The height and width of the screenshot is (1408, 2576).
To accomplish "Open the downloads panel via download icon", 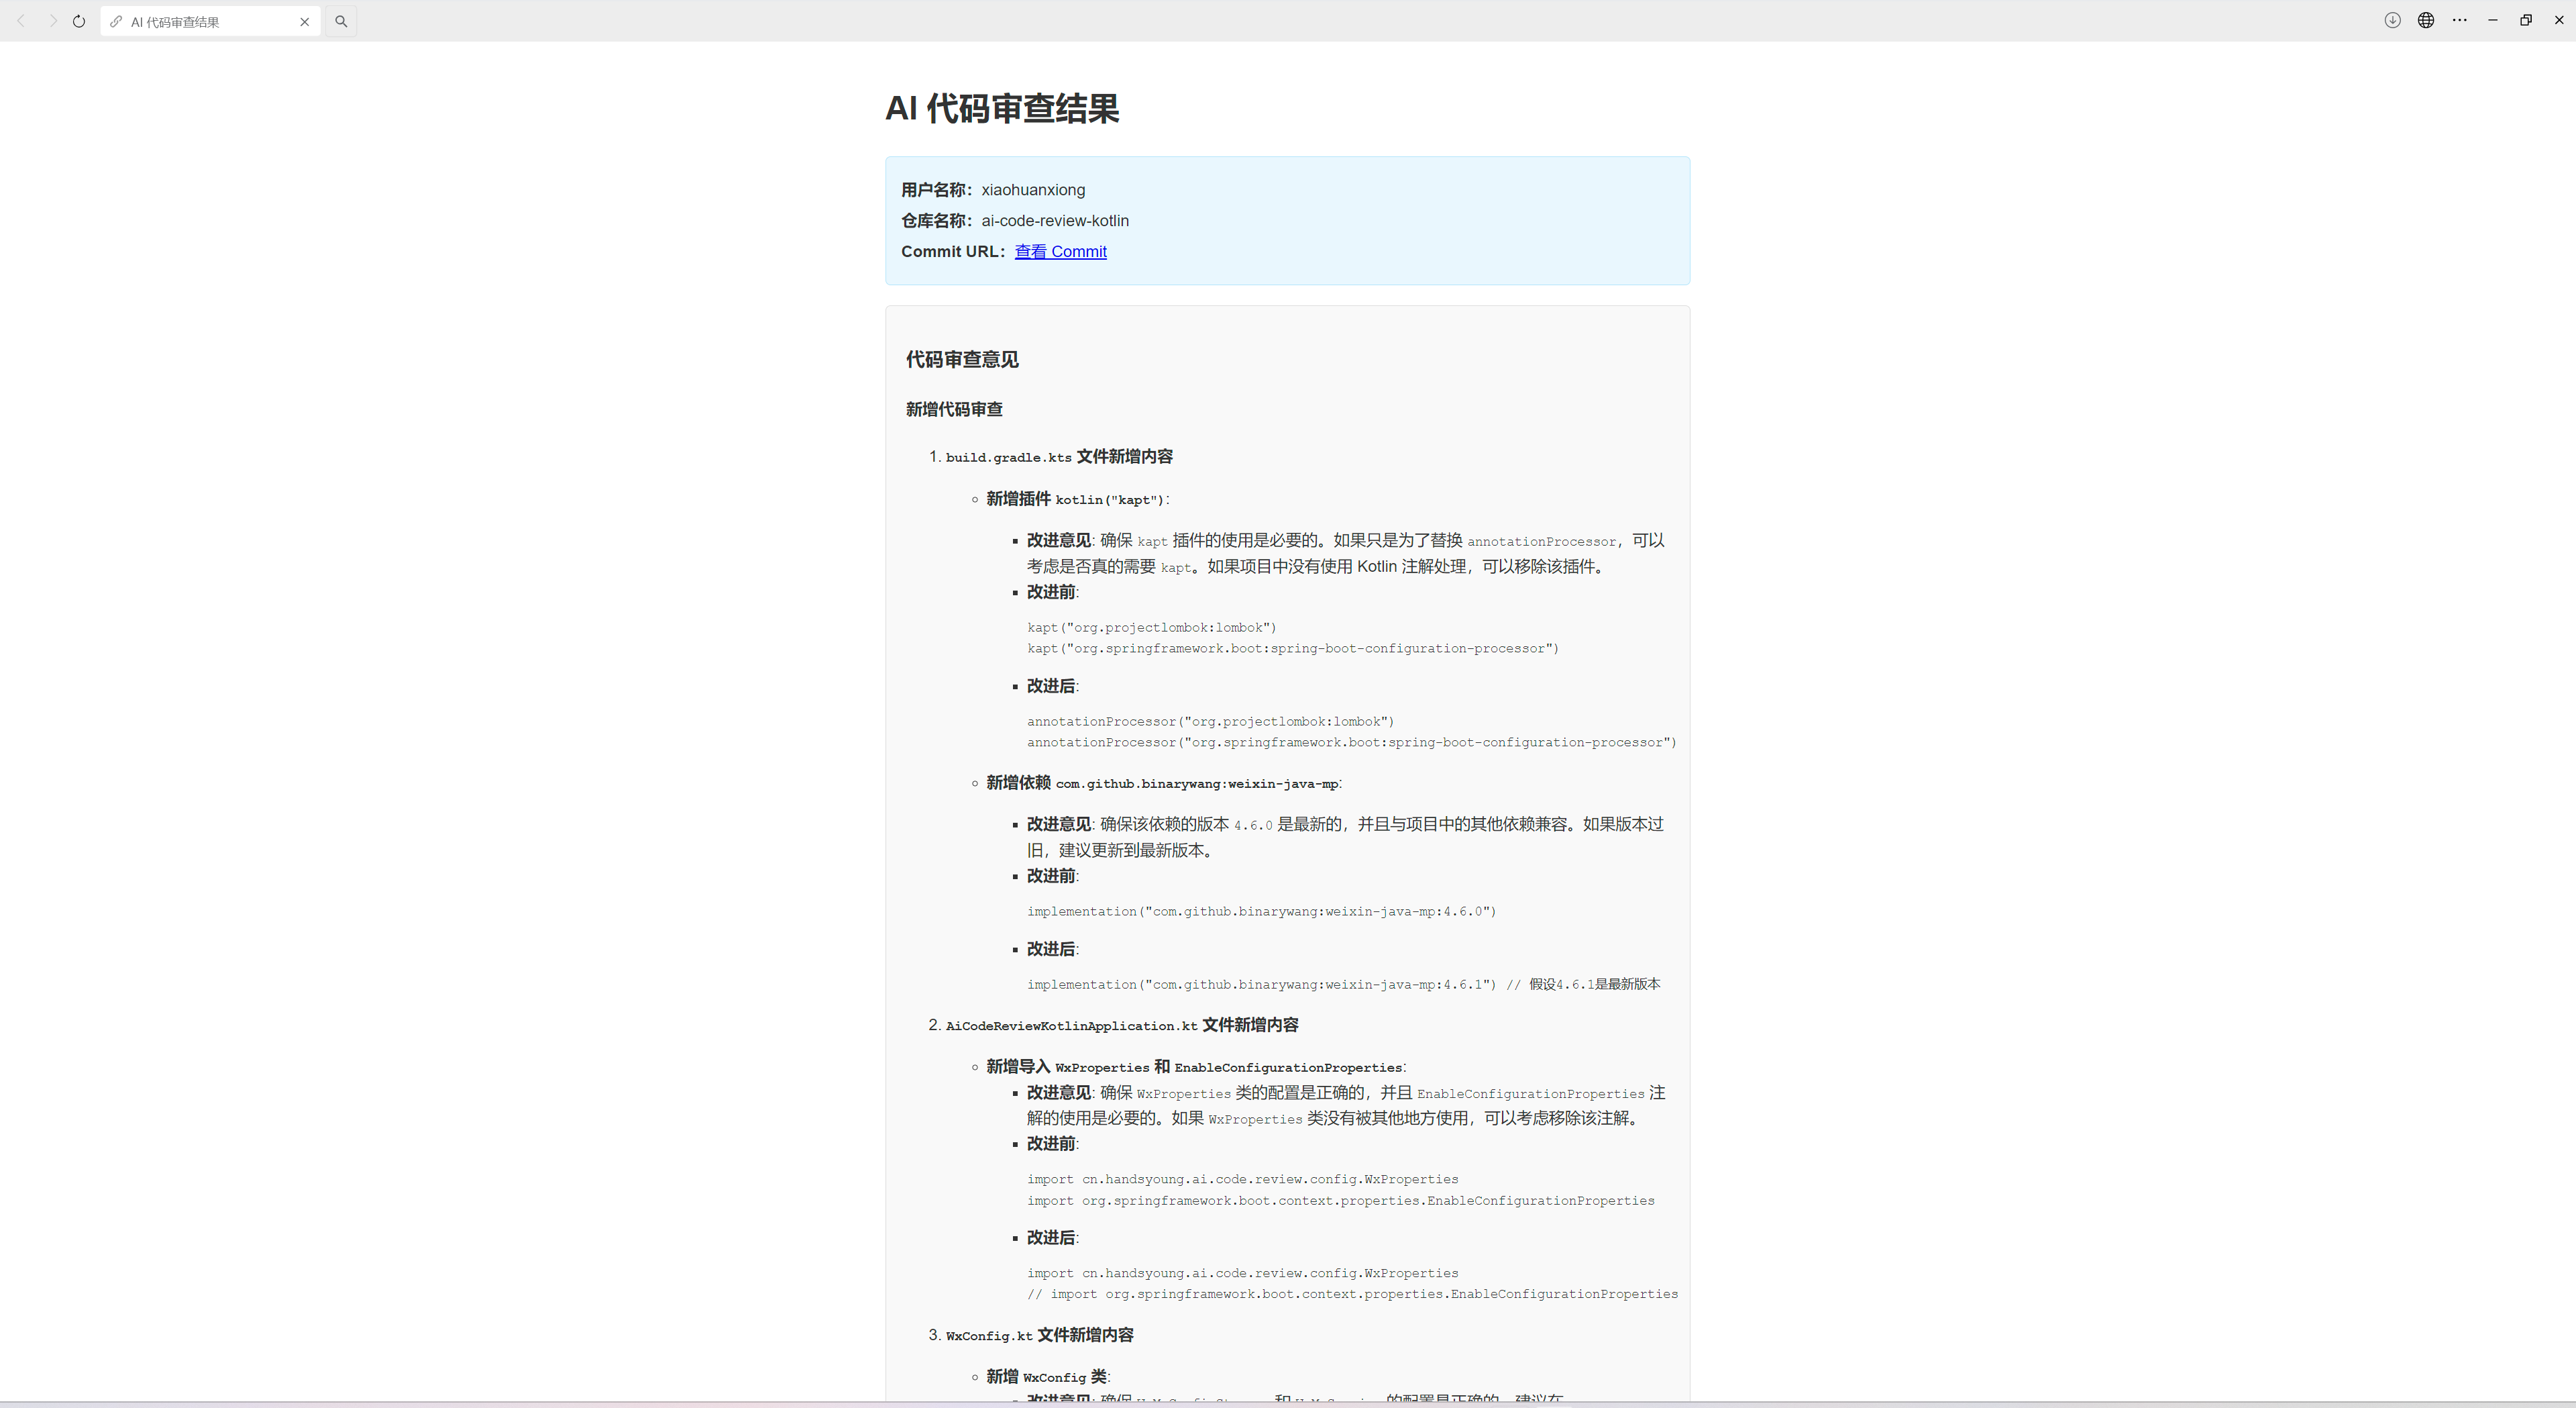I will tap(2392, 20).
